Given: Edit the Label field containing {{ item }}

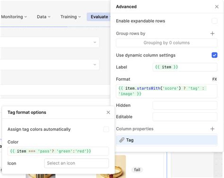Looking at the screenshot, I should pyautogui.click(x=185, y=67).
